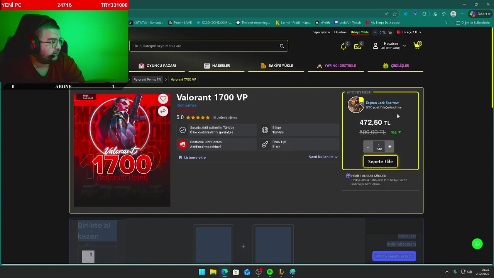Open the YAYINCI DESTEKLE tab
494x278 pixels.
[x=336, y=66]
